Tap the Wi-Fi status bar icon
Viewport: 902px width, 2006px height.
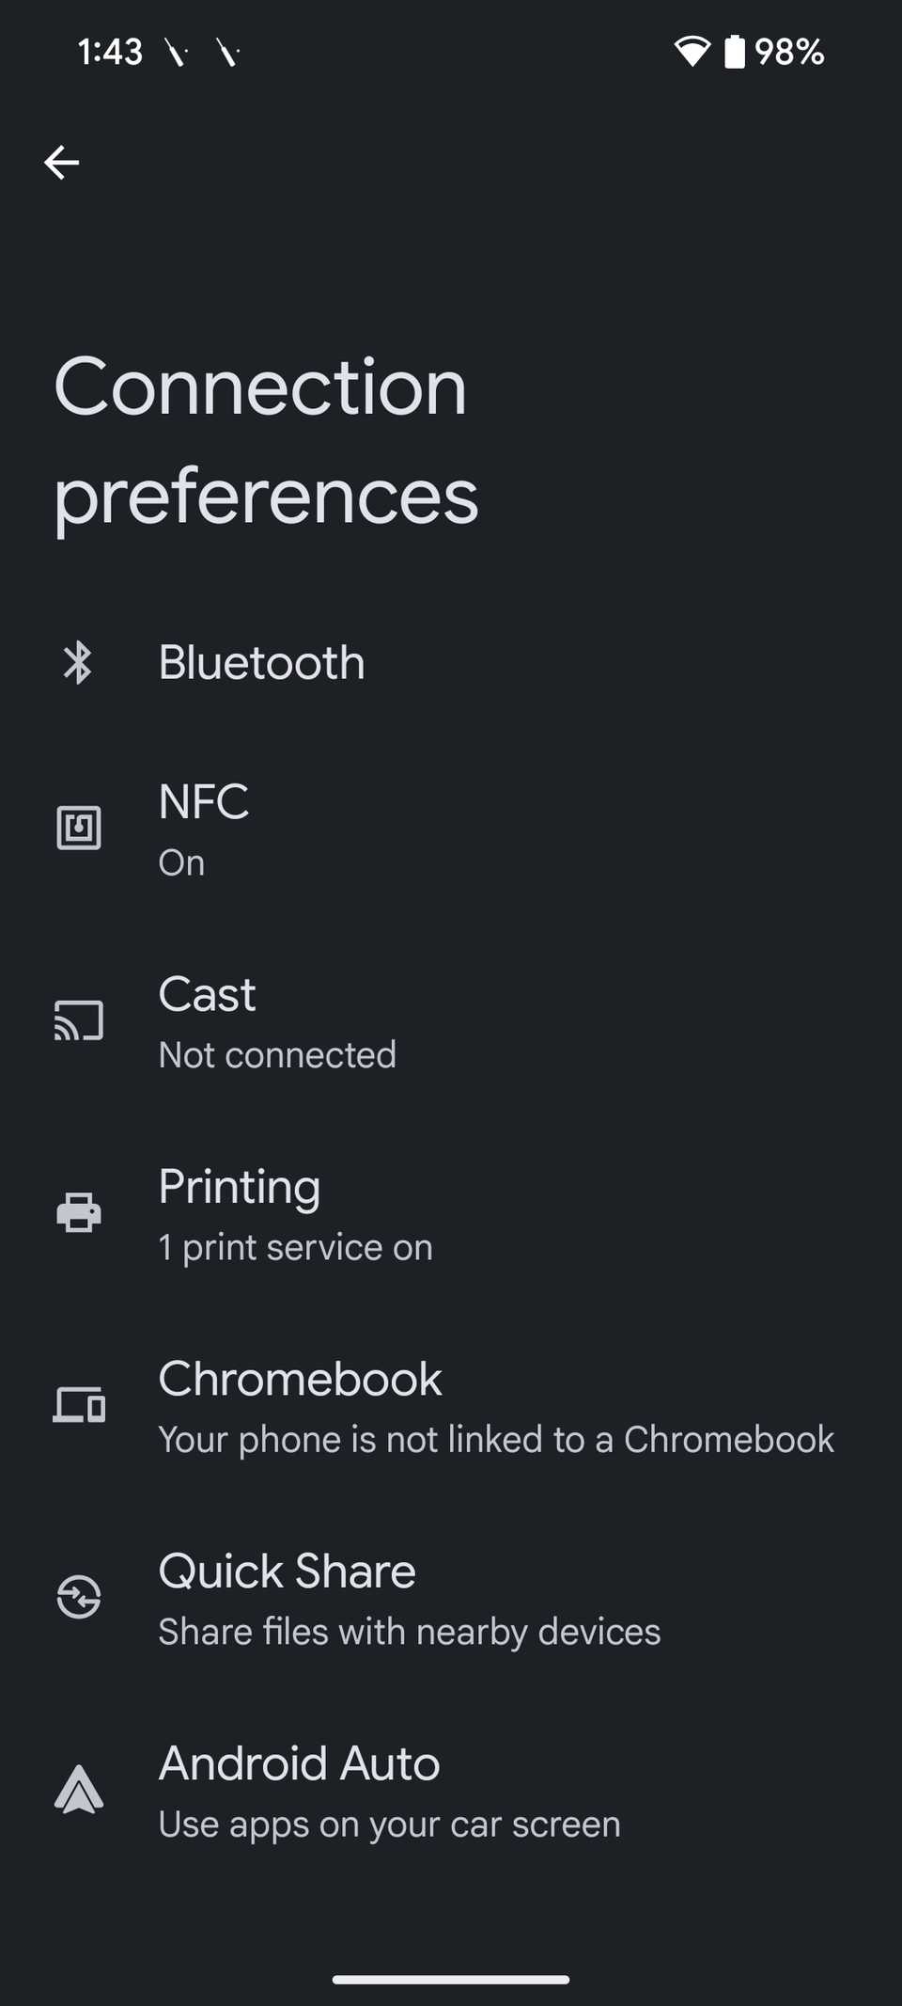(x=692, y=52)
